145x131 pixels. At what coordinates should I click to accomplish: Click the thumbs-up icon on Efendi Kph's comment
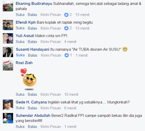[x=66, y=28]
